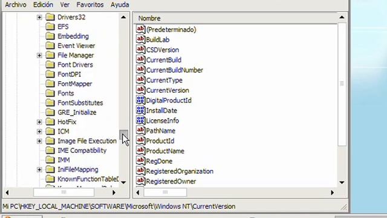The width and height of the screenshot is (387, 218).
Task: Click the InstallDate binary value icon
Action: (x=140, y=110)
